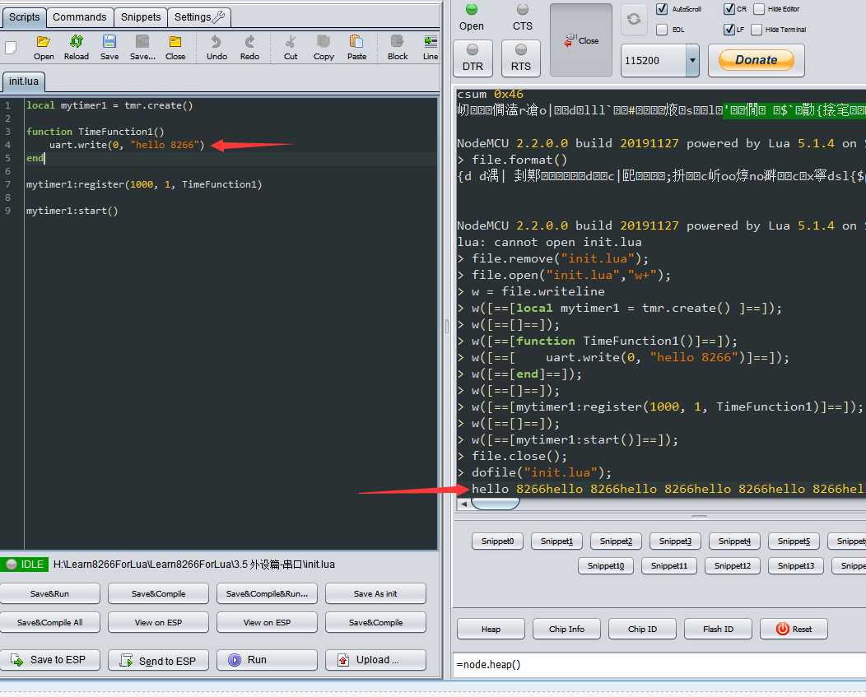
Task: Run the Snippet0 button
Action: 497,541
